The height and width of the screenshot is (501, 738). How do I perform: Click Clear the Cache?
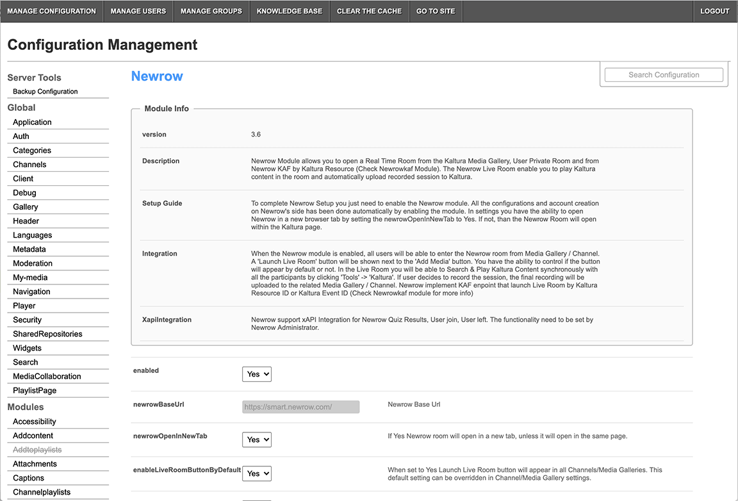click(370, 11)
